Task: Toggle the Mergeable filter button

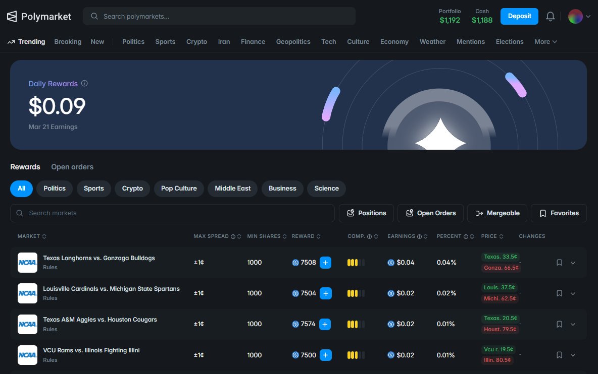Action: click(x=497, y=213)
